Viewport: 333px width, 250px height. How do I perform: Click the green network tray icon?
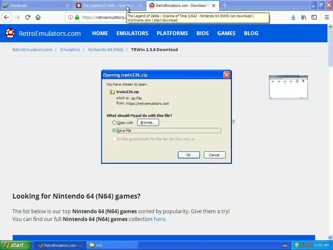coord(303,245)
